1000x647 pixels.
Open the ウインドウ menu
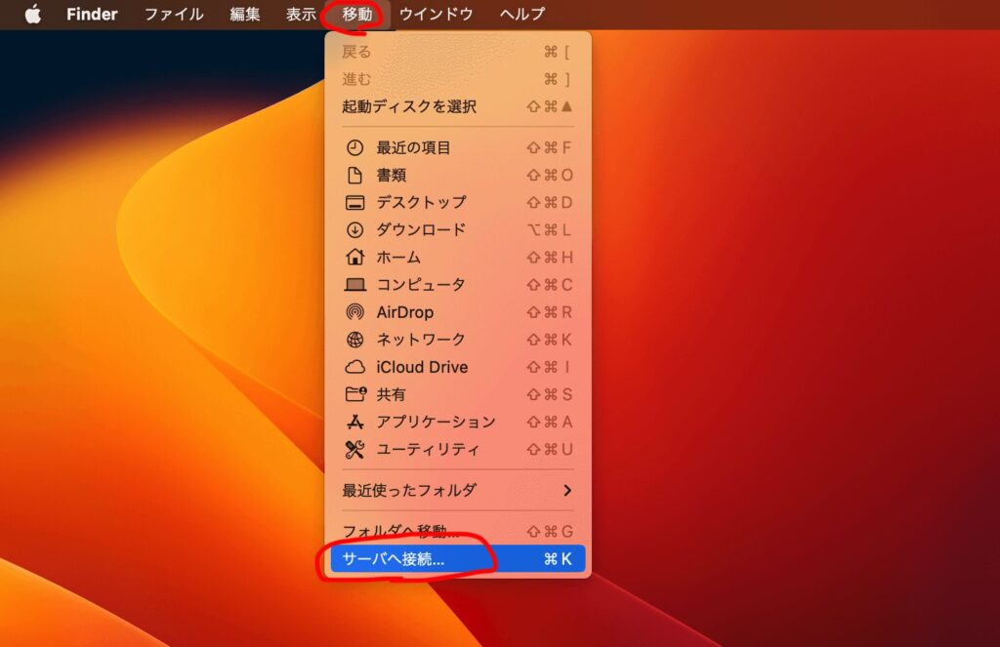436,14
